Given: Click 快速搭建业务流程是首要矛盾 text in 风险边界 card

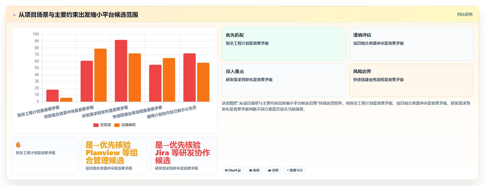Looking at the screenshot, I should (x=378, y=80).
